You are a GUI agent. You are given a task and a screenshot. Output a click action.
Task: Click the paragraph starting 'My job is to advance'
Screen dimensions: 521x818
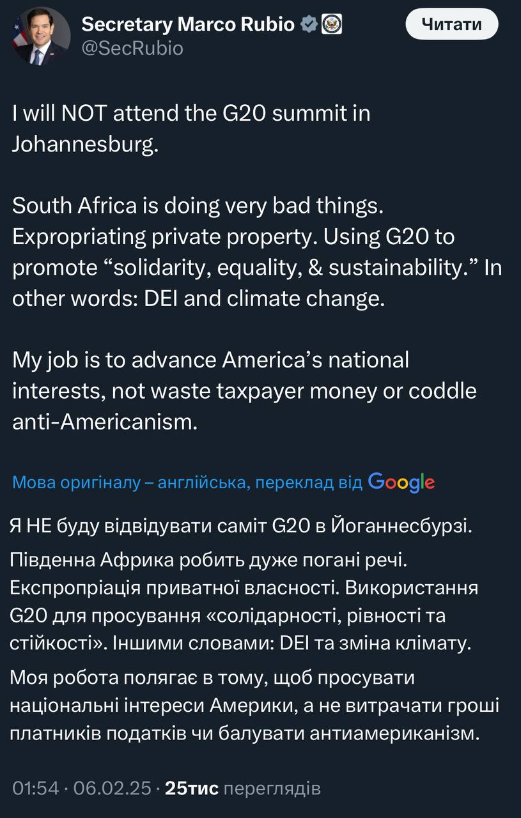pyautogui.click(x=244, y=390)
